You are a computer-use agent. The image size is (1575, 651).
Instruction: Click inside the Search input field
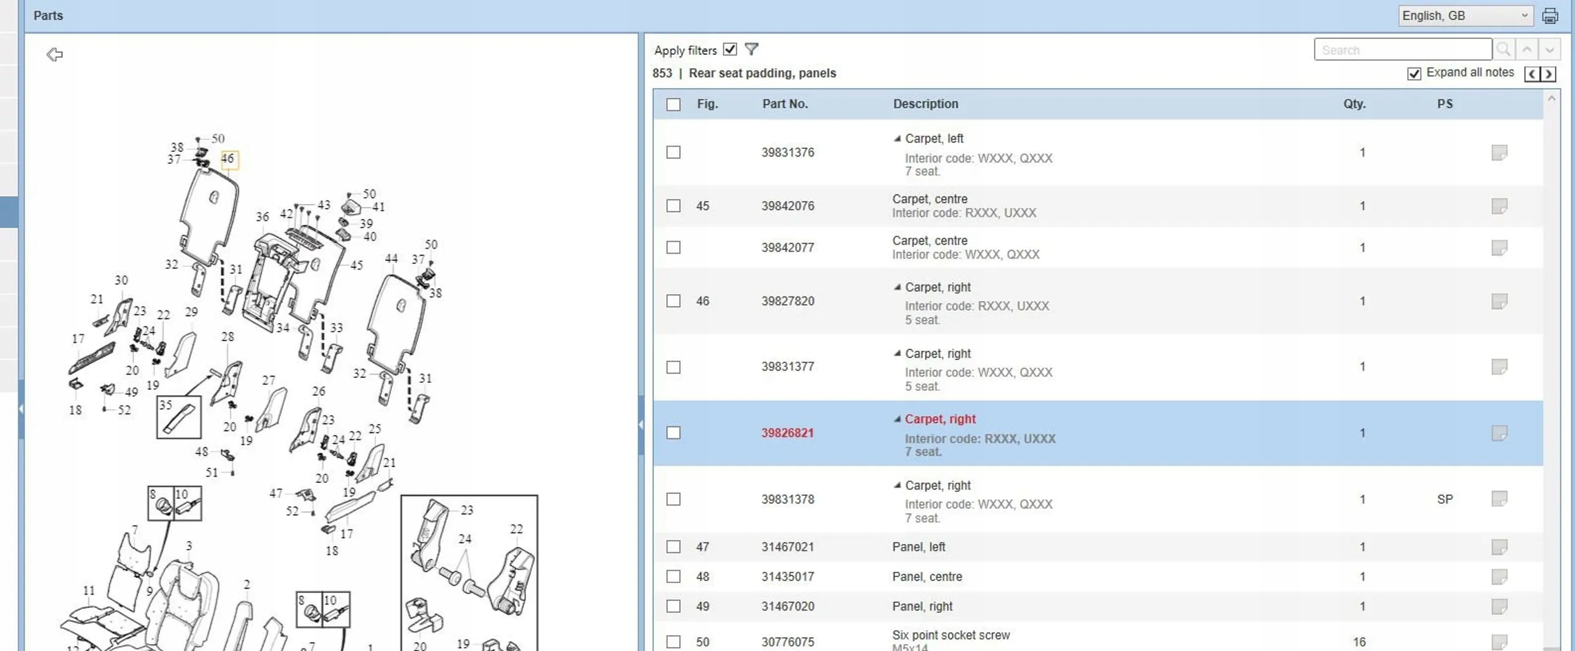[x=1402, y=49]
